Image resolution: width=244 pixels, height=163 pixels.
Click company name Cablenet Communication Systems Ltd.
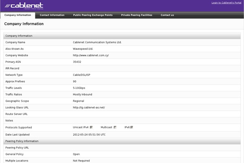point(97,42)
